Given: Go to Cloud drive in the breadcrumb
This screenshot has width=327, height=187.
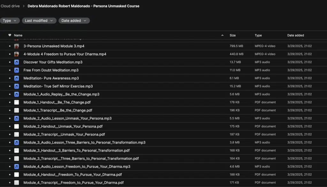Looking at the screenshot, I should click(x=10, y=6).
